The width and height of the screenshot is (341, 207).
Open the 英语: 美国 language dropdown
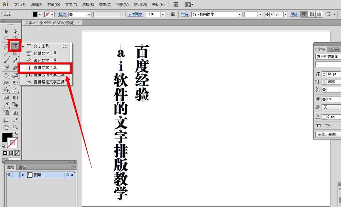tap(328, 134)
